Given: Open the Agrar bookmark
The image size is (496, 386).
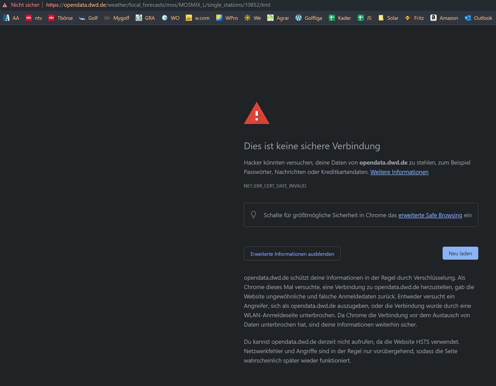Looking at the screenshot, I should coord(278,18).
